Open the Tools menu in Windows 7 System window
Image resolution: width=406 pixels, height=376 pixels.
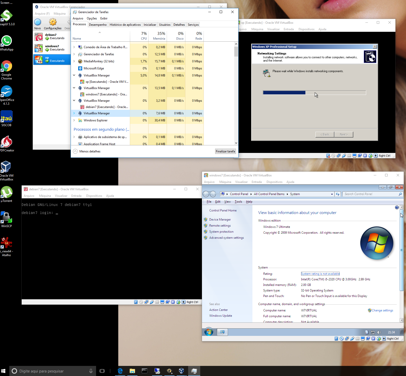coord(238,202)
